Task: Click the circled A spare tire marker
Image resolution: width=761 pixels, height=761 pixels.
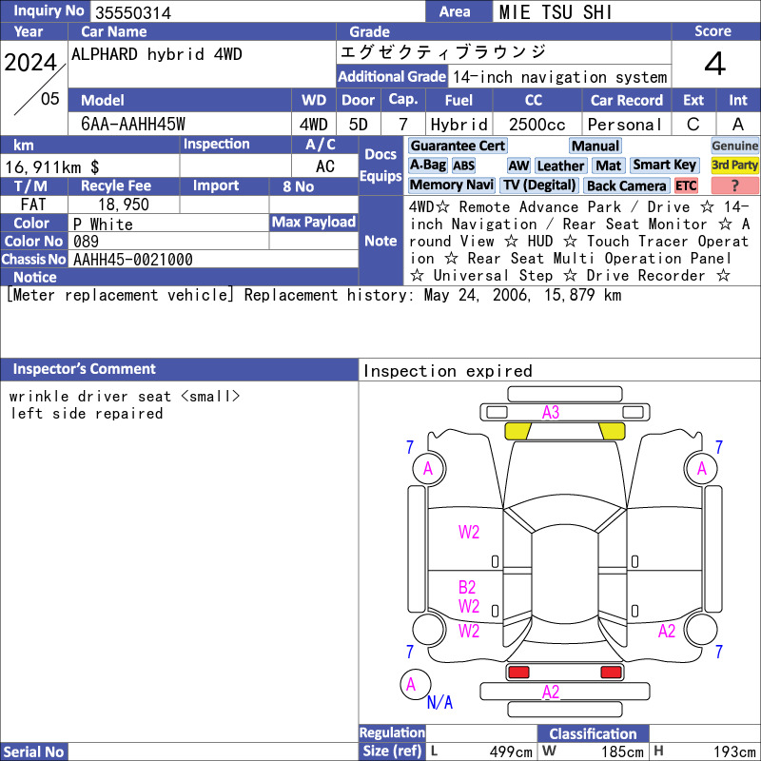Action: 415,684
